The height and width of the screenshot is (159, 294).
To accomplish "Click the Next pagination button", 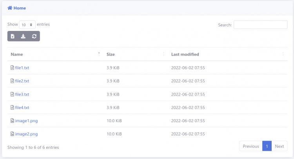I will click(x=279, y=146).
